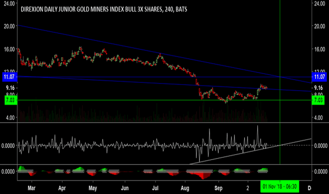Click the Jul label on time axis

click(x=155, y=188)
